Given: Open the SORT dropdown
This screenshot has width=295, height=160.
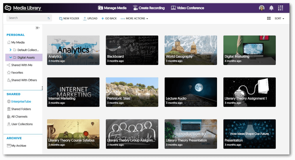Looking at the screenshot, I should pos(279,18).
